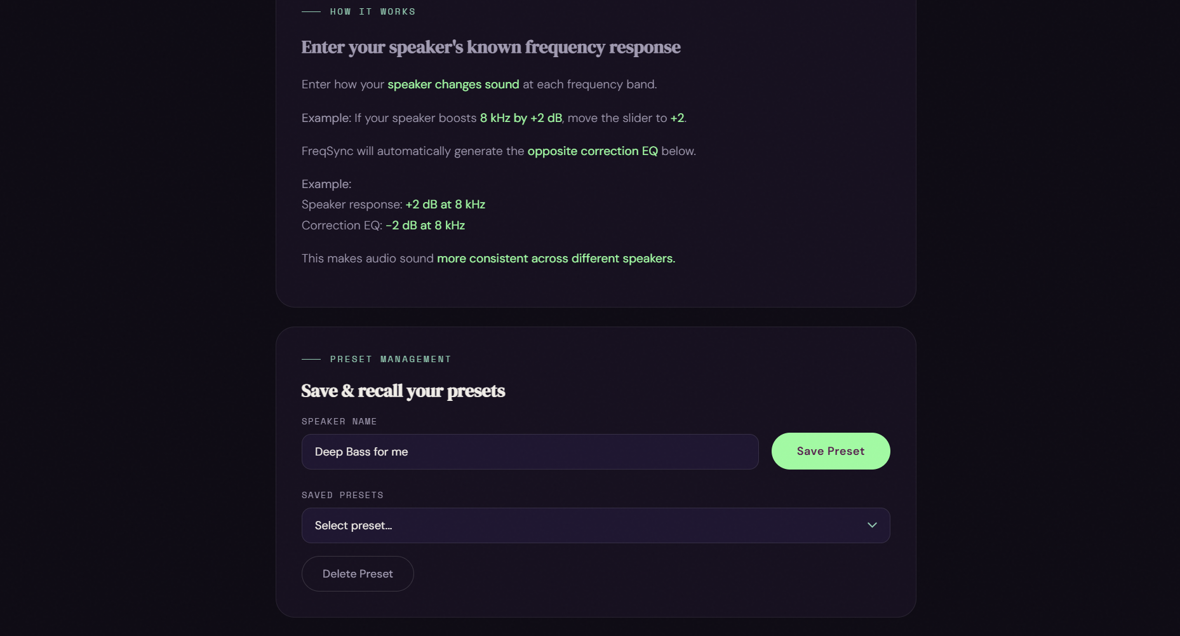This screenshot has width=1180, height=636.
Task: Click the SPEAKER NAME label
Action: [x=339, y=422]
